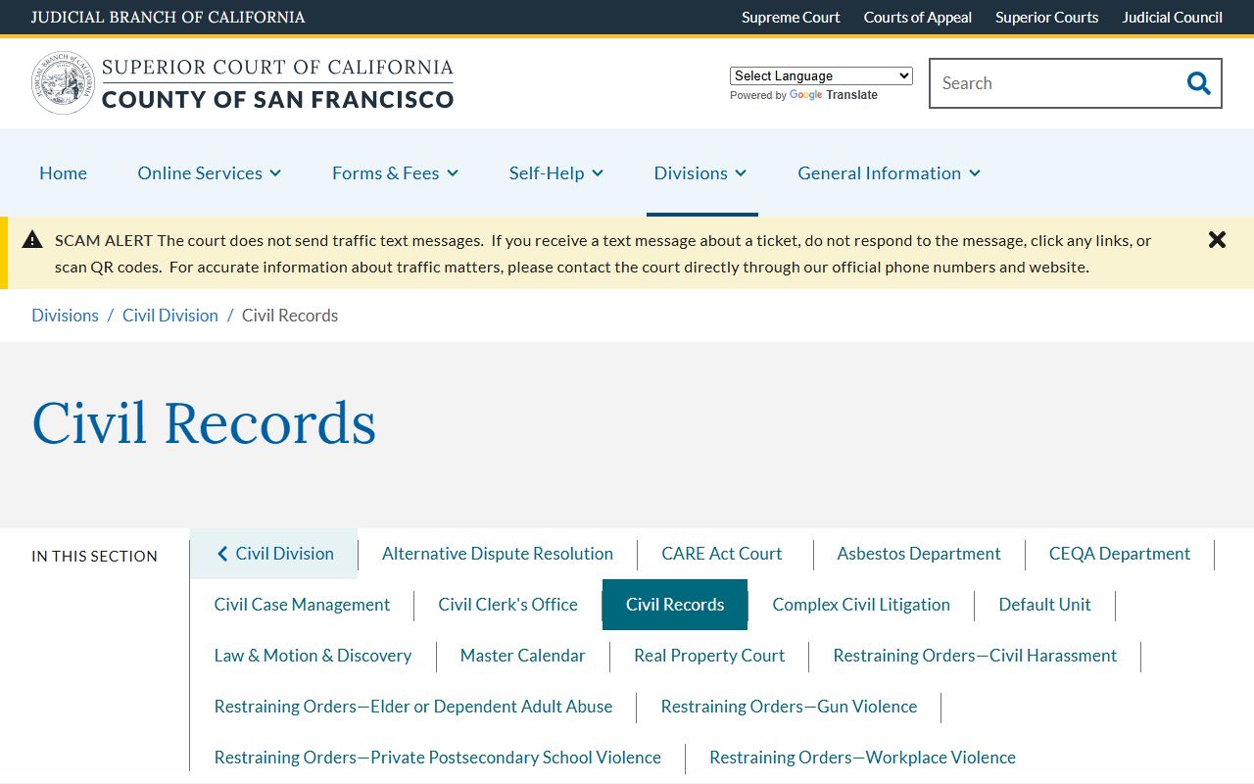Screen dimensions: 1254x784
Task: Click the Google Translate attribution link
Action: [x=833, y=95]
